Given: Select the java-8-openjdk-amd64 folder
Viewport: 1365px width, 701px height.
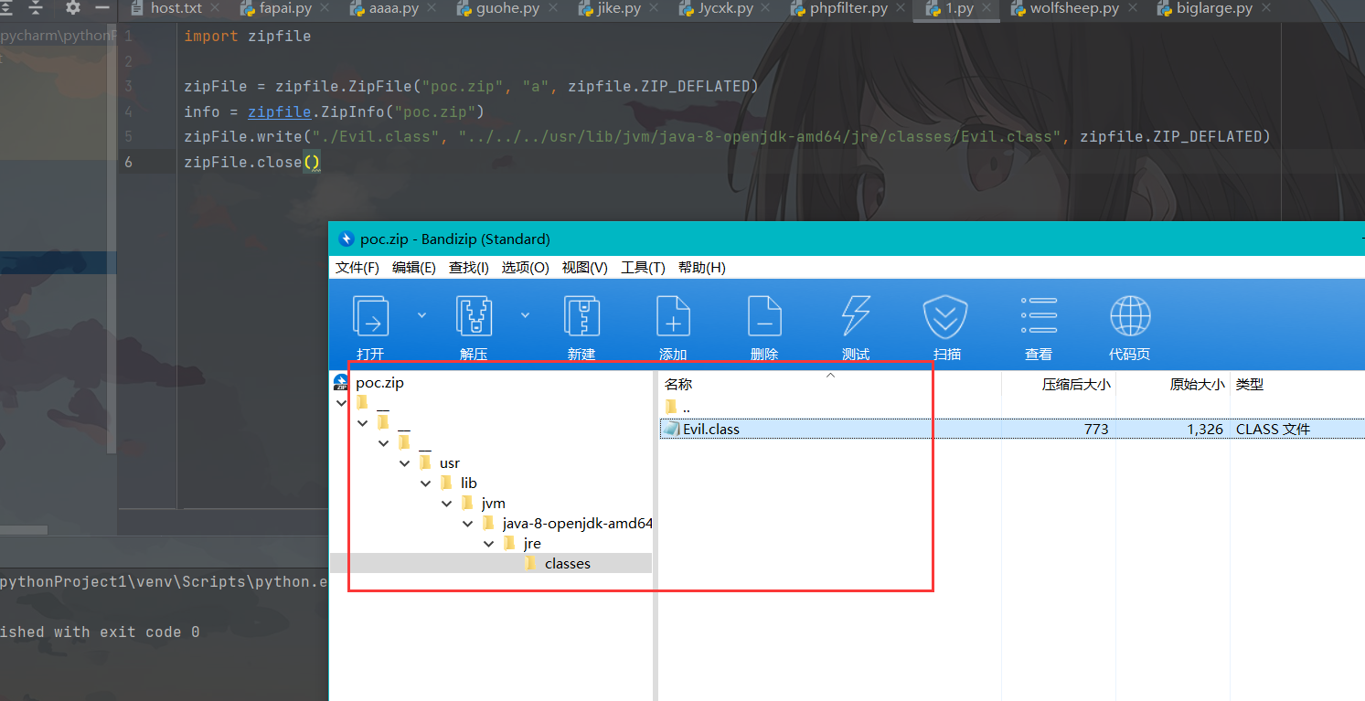Looking at the screenshot, I should [578, 524].
